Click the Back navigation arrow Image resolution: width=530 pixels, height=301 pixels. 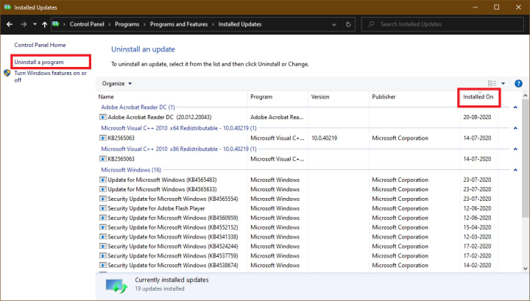pos(10,24)
